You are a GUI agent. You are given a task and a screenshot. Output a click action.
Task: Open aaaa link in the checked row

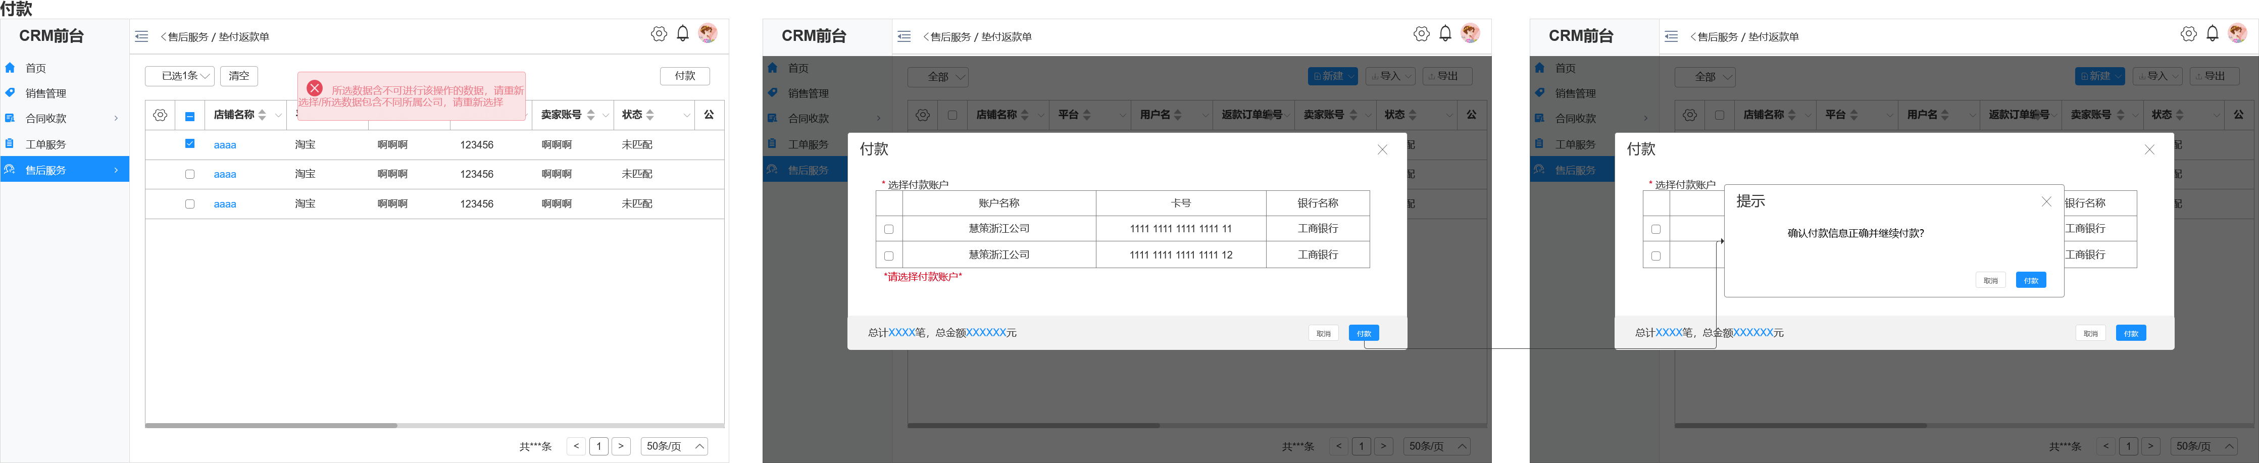point(225,145)
